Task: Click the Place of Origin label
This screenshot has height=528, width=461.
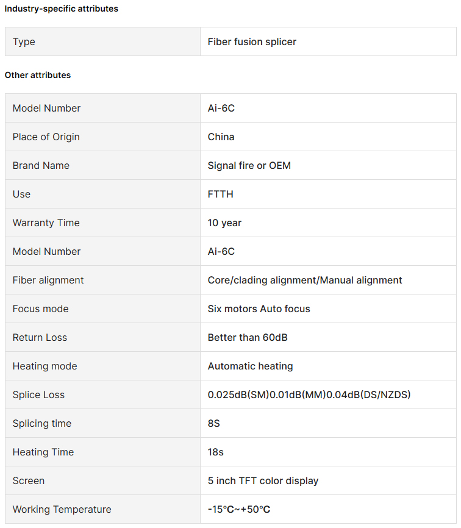Action: (46, 137)
